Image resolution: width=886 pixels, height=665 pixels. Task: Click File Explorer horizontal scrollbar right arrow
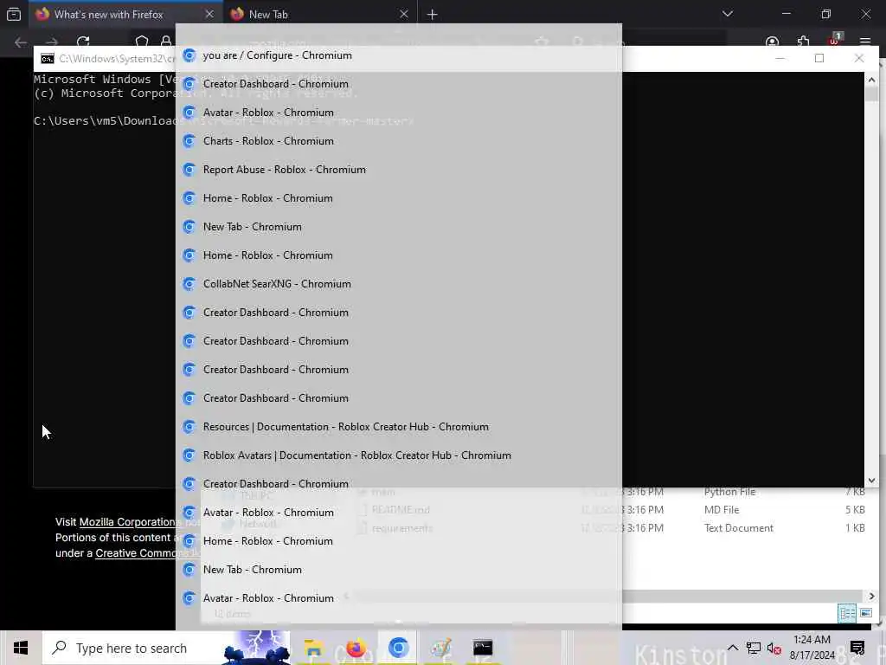(871, 596)
